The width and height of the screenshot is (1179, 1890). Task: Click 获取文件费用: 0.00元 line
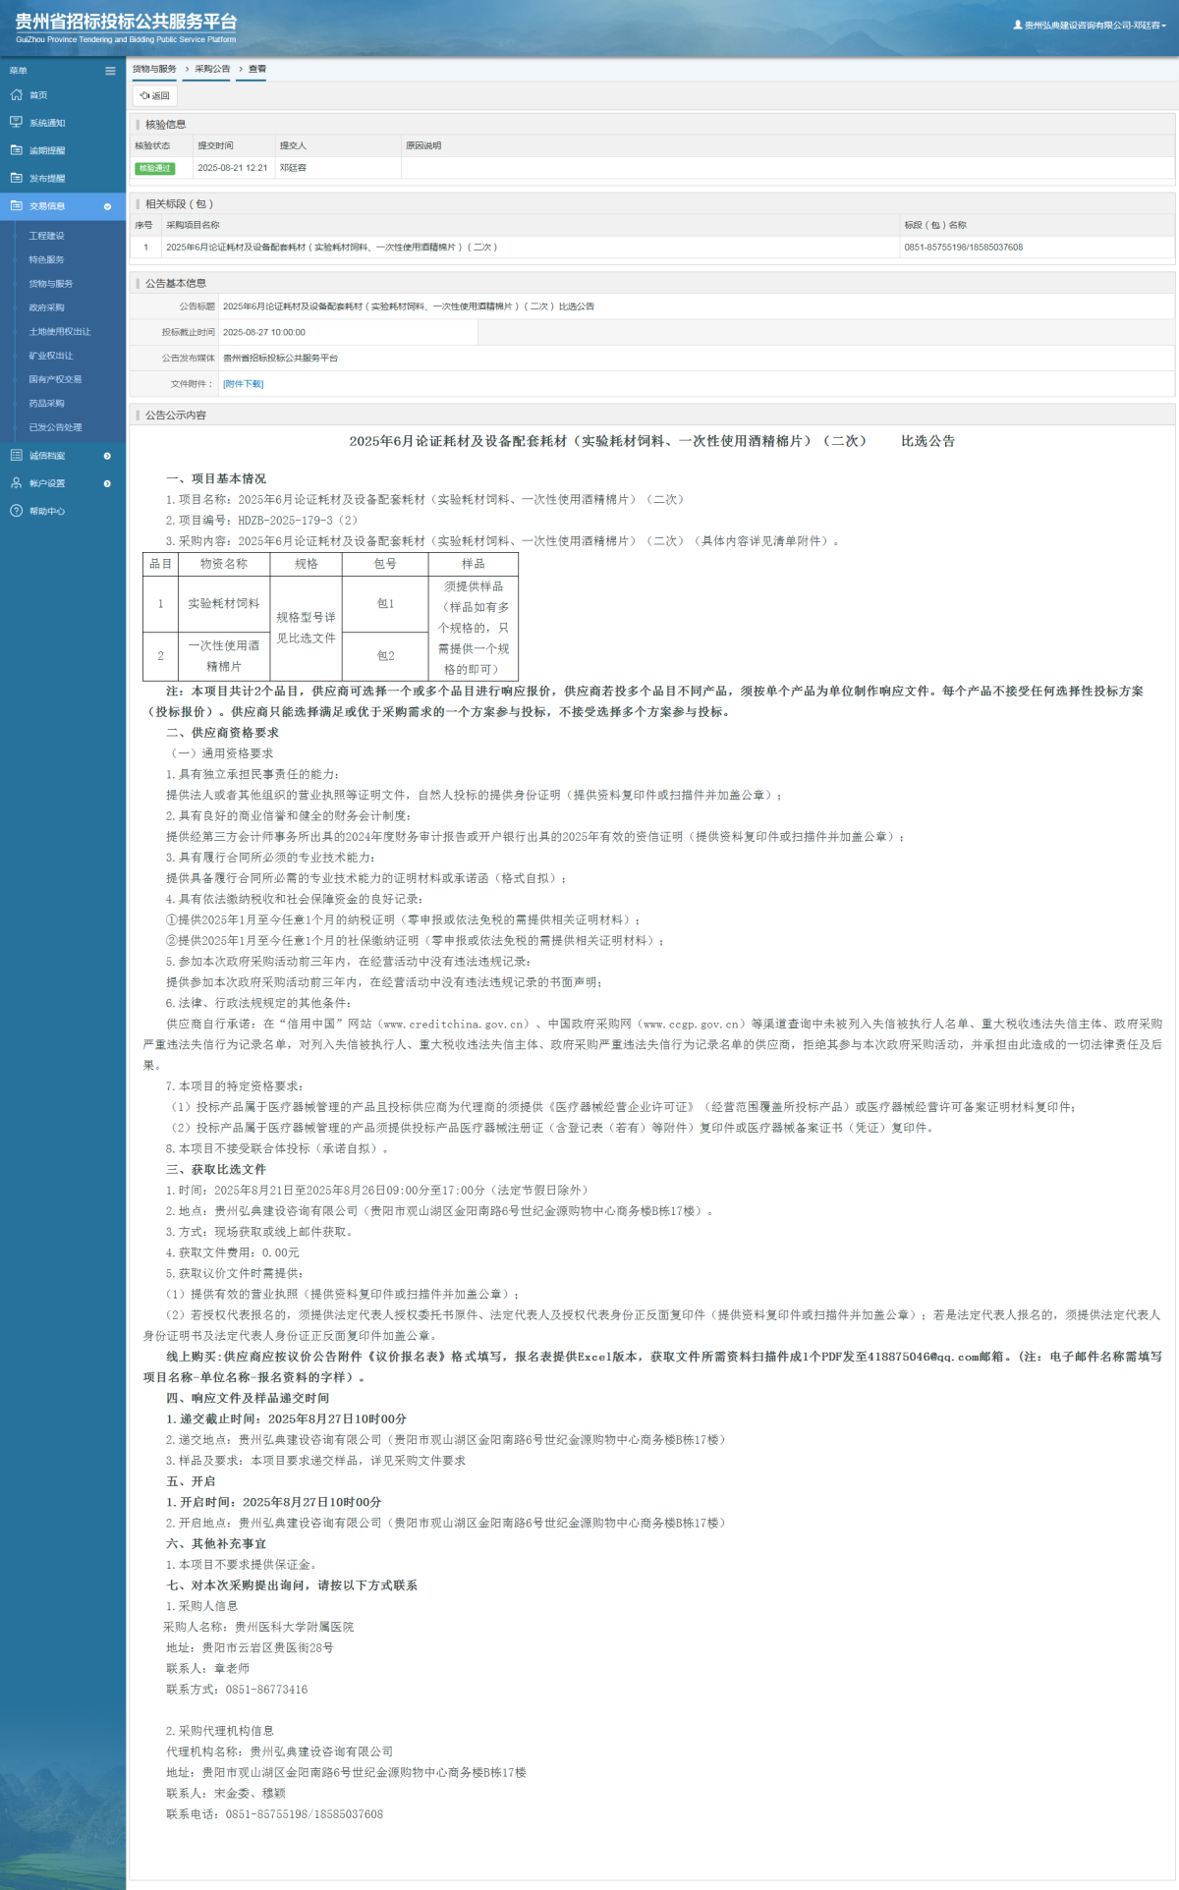[233, 1252]
